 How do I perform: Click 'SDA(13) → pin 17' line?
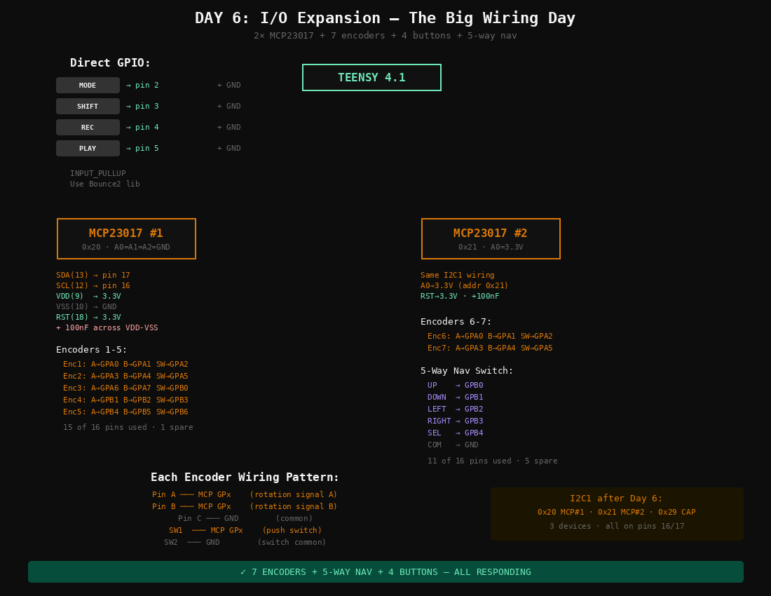coord(93,276)
